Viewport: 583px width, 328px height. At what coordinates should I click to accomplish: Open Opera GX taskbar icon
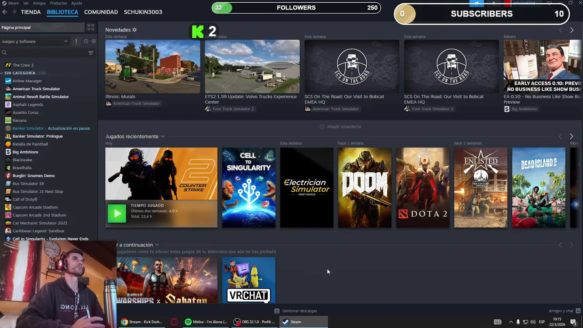click(x=174, y=322)
